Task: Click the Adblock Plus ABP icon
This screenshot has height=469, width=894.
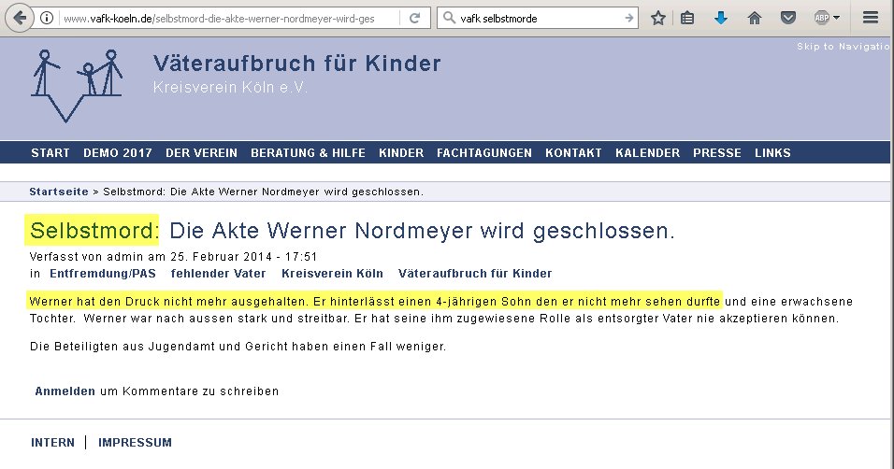Action: [x=822, y=19]
